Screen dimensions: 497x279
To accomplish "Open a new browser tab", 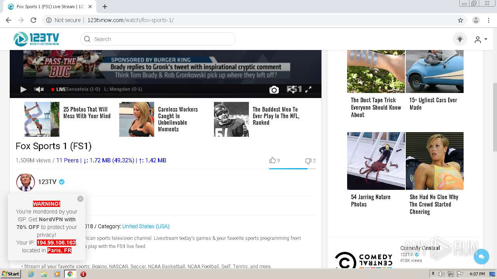I will click(105, 7).
